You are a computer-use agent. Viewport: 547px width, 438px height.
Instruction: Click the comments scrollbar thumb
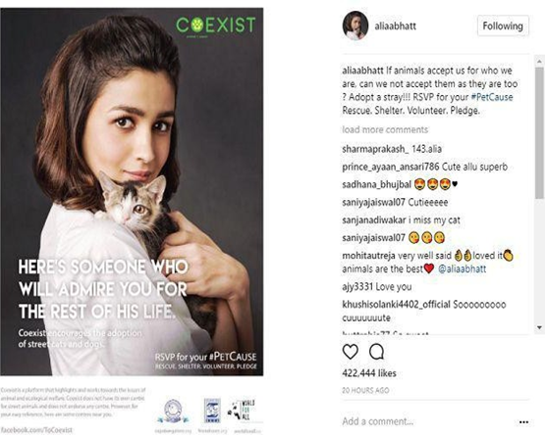539,133
